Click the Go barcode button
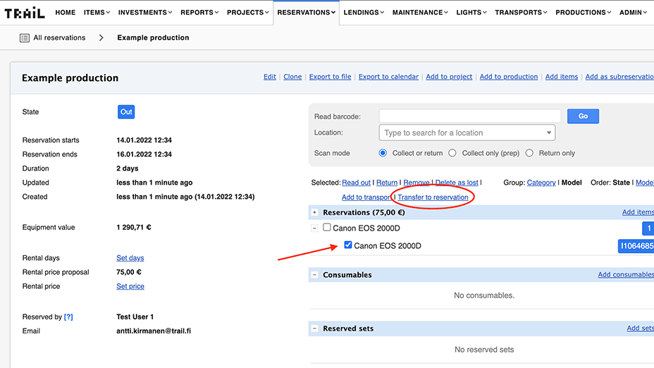The width and height of the screenshot is (654, 368). [x=583, y=116]
